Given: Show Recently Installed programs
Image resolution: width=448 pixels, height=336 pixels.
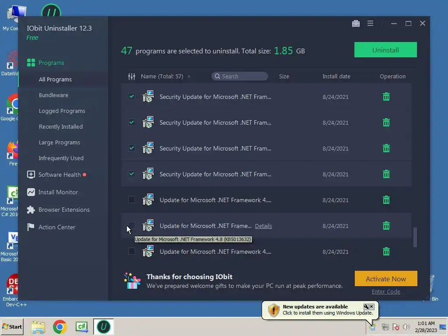Looking at the screenshot, I should coord(60,126).
